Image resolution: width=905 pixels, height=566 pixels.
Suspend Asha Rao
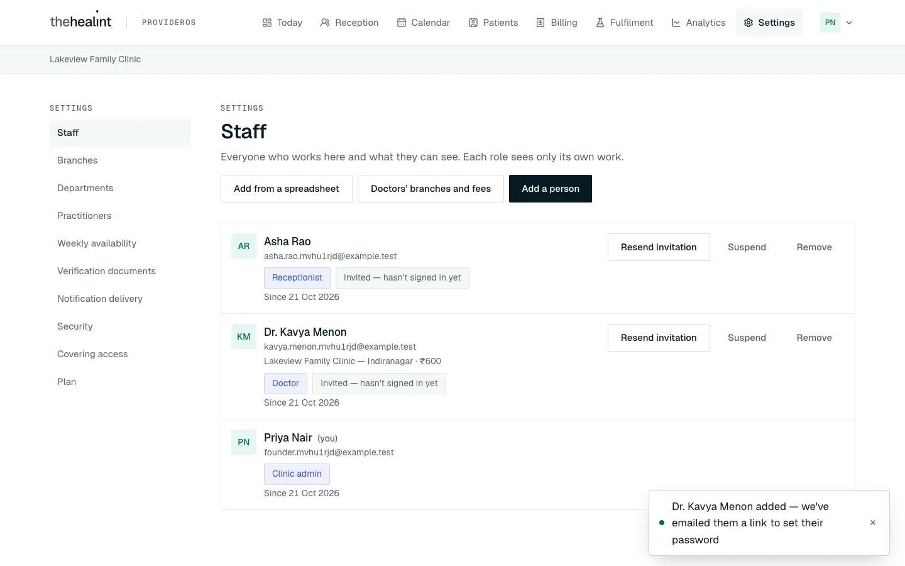[747, 247]
